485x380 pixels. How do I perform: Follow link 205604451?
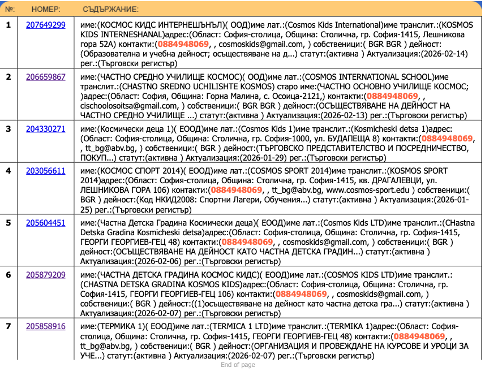point(46,223)
